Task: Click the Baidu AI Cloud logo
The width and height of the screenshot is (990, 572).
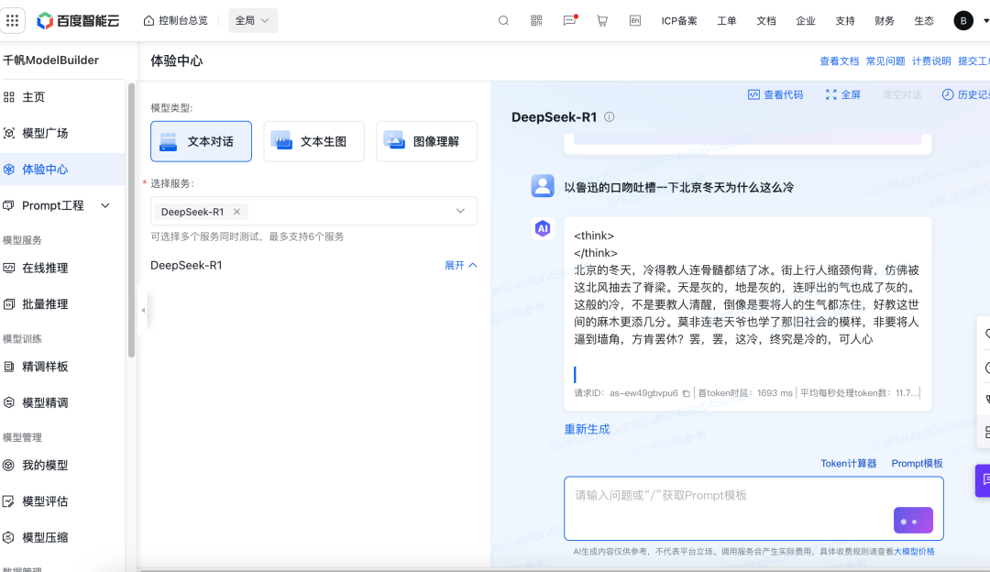Action: tap(78, 21)
